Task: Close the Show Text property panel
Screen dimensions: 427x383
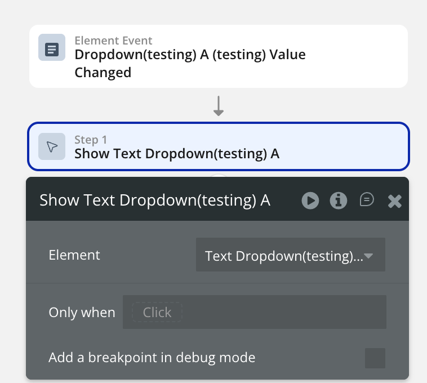Action: pyautogui.click(x=395, y=201)
